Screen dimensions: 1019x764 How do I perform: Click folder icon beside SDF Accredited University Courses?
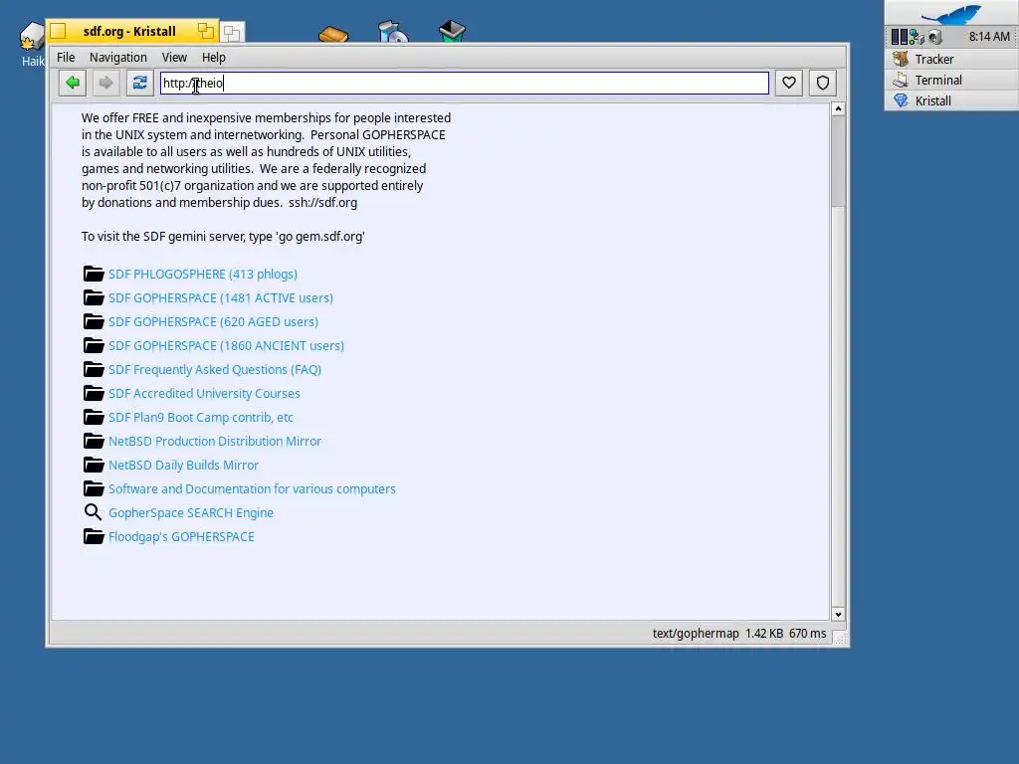94,393
